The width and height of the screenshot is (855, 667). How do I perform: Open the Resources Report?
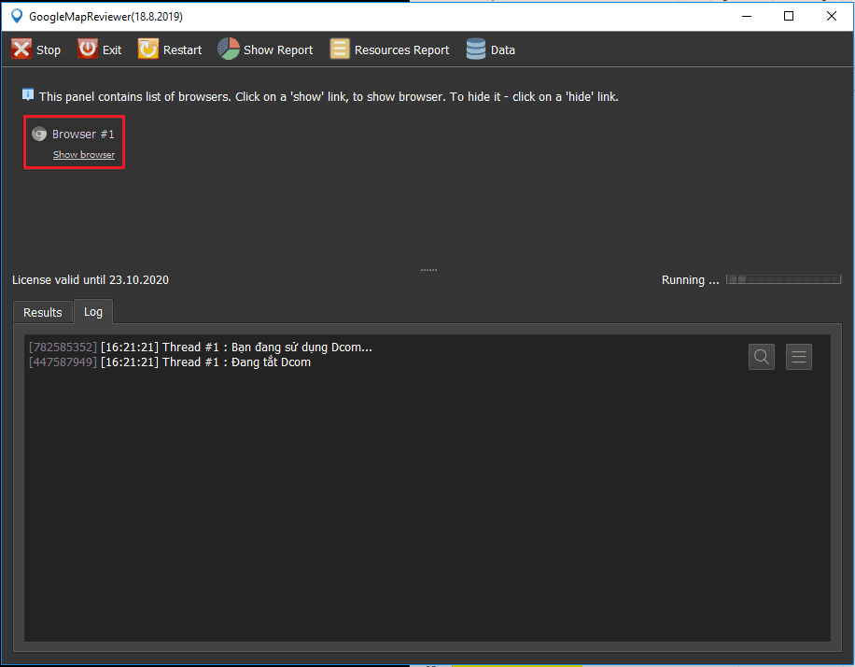pos(340,50)
